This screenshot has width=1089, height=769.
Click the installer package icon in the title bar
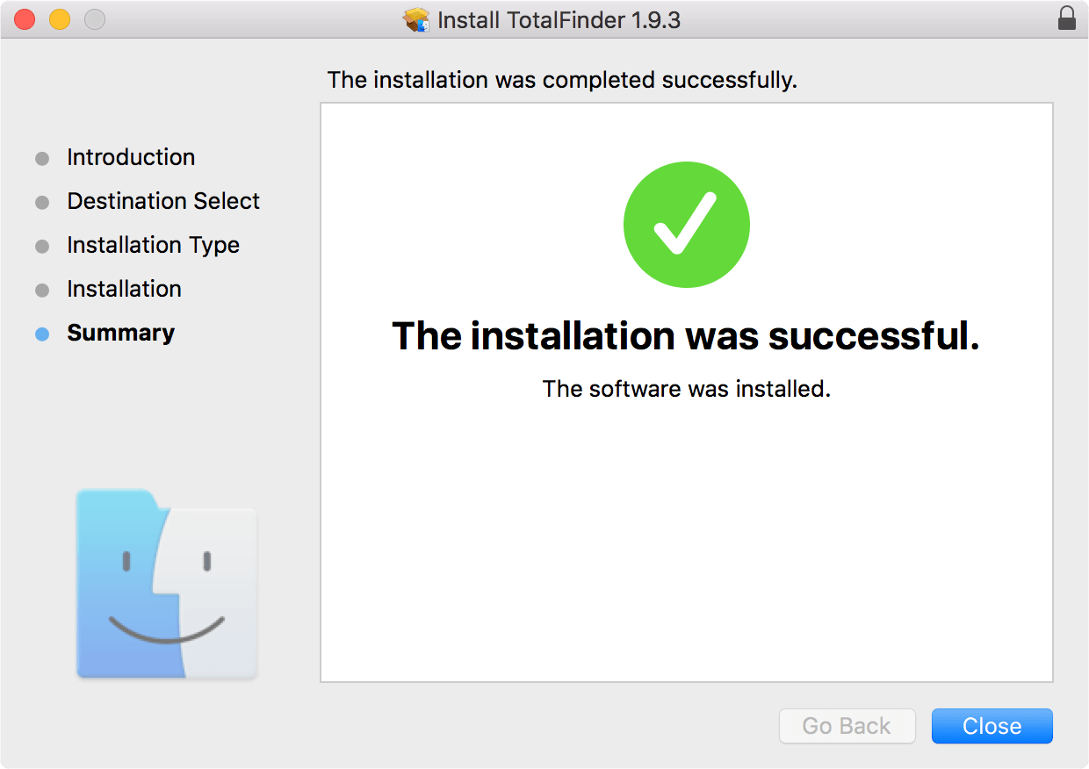click(416, 20)
